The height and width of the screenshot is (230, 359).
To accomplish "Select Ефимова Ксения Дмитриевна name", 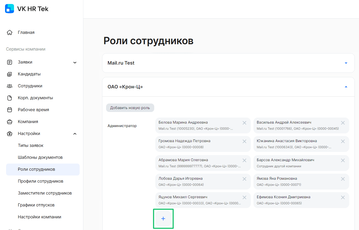I will click(x=284, y=197).
